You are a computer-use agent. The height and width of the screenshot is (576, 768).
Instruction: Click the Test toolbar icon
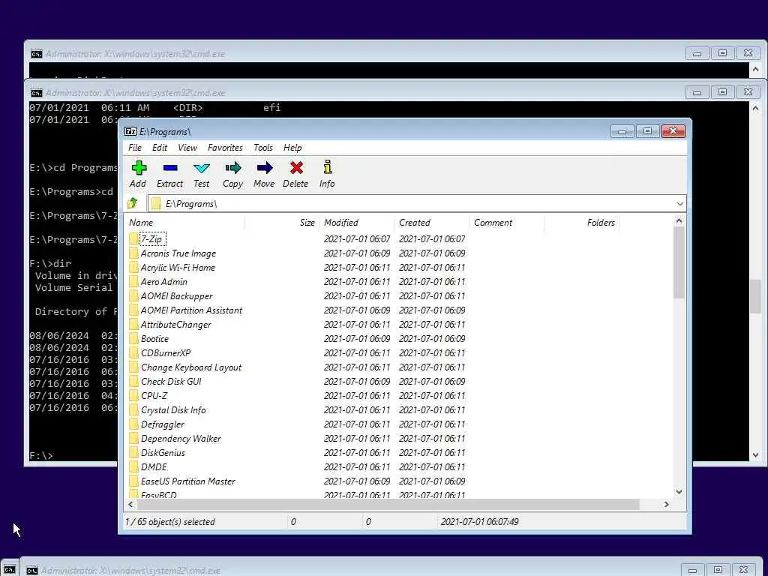coord(201,169)
